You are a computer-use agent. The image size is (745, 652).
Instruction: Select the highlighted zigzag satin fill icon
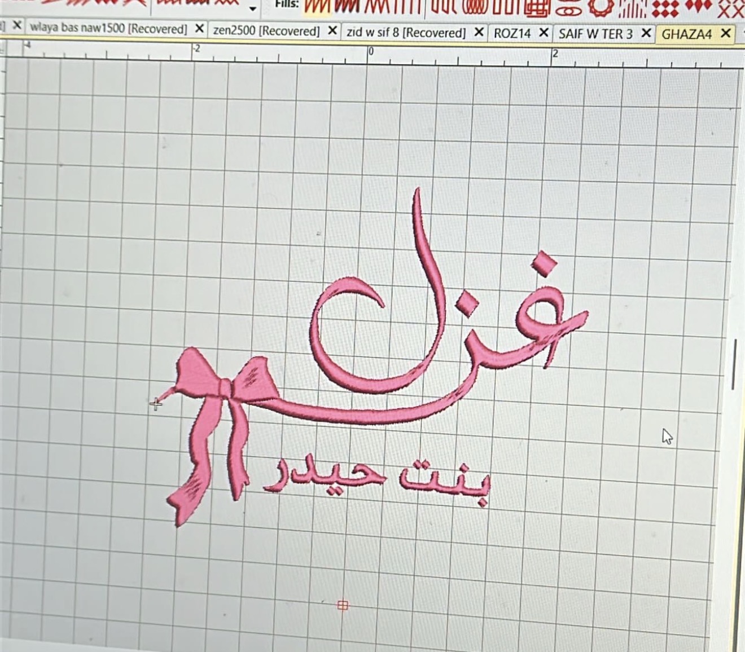pos(317,7)
